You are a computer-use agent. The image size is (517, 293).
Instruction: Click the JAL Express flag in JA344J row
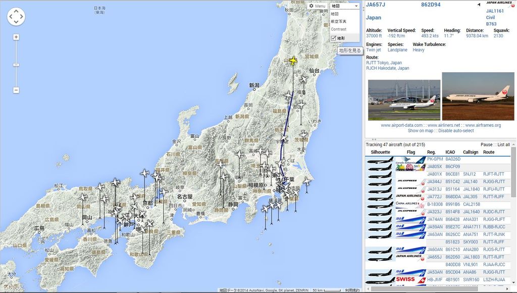[410, 182]
